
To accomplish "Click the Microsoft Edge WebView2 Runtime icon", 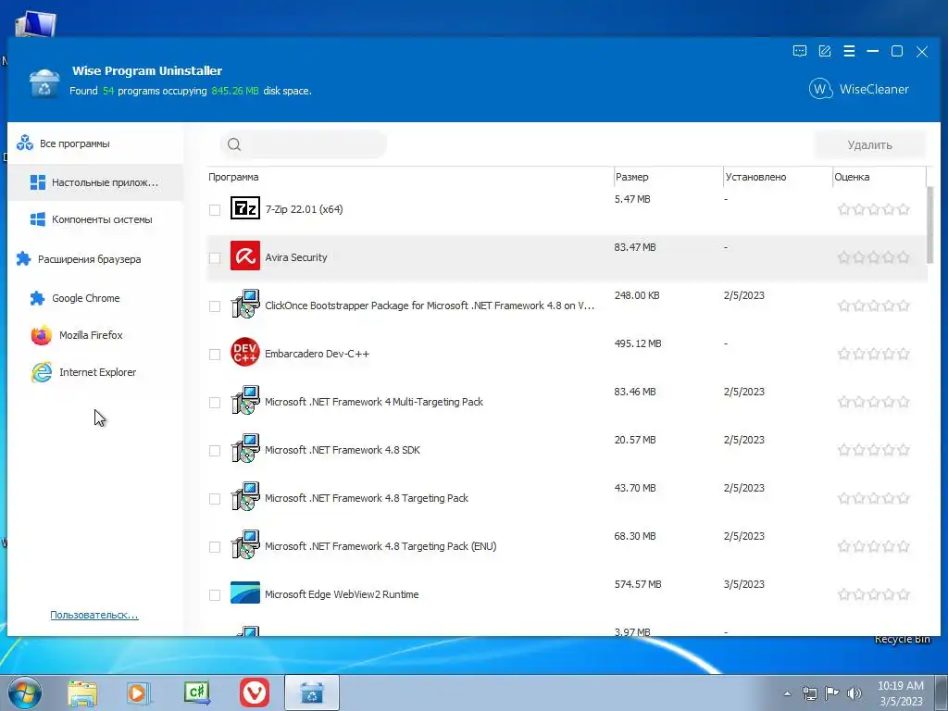I will tap(244, 593).
